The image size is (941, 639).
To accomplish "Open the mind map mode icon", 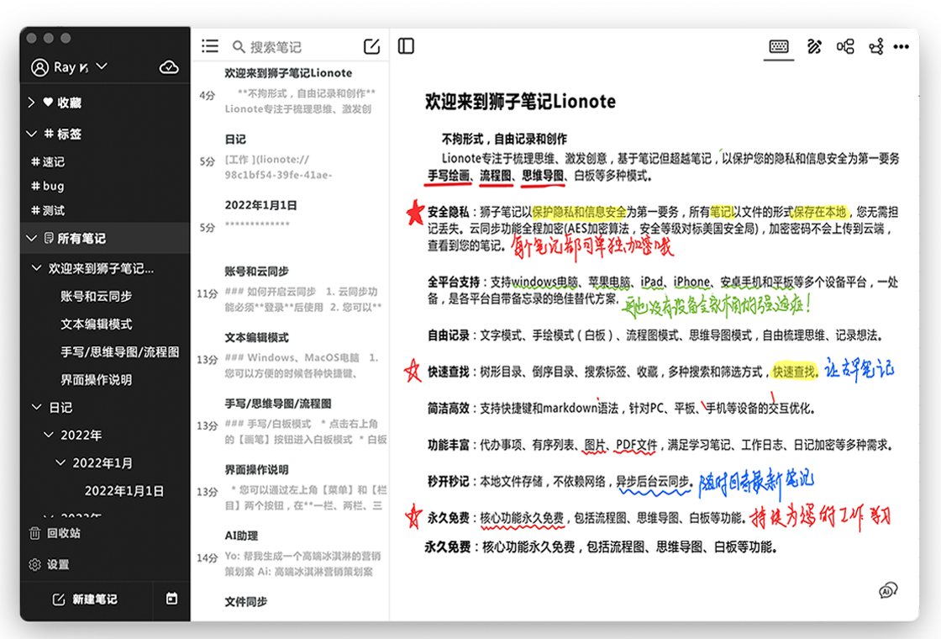I will tap(845, 46).
